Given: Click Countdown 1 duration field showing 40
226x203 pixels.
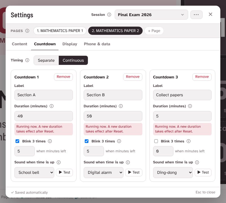Looking at the screenshot, I should coord(44,116).
